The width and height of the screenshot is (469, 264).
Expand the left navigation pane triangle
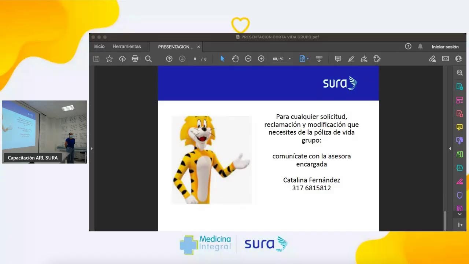tap(92, 148)
